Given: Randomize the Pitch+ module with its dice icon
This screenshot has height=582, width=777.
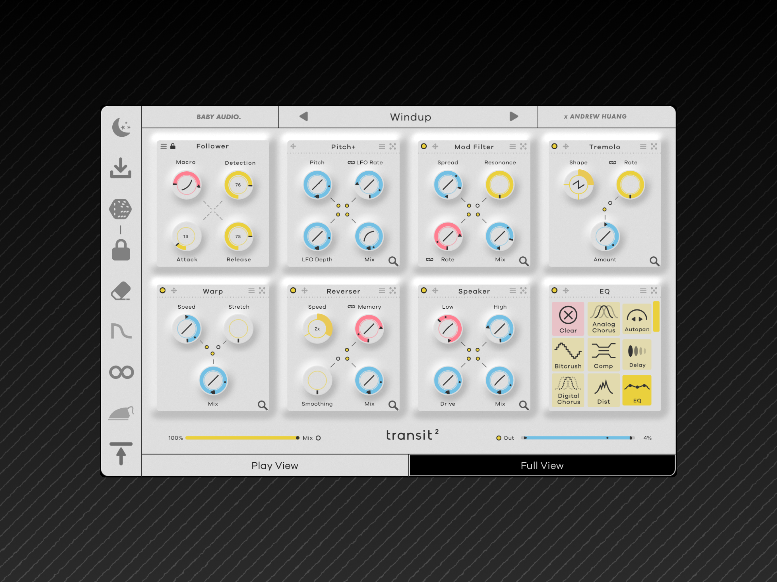Looking at the screenshot, I should 393,146.
